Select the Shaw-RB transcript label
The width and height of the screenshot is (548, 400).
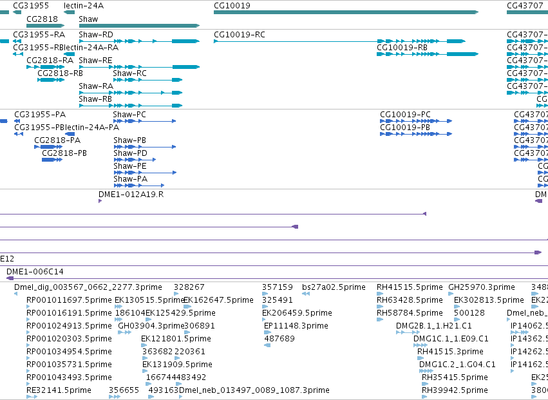[x=95, y=99]
